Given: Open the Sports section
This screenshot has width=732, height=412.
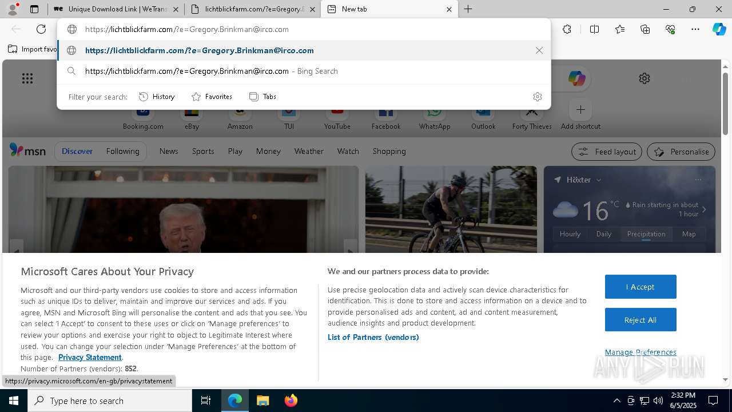Looking at the screenshot, I should pyautogui.click(x=203, y=151).
